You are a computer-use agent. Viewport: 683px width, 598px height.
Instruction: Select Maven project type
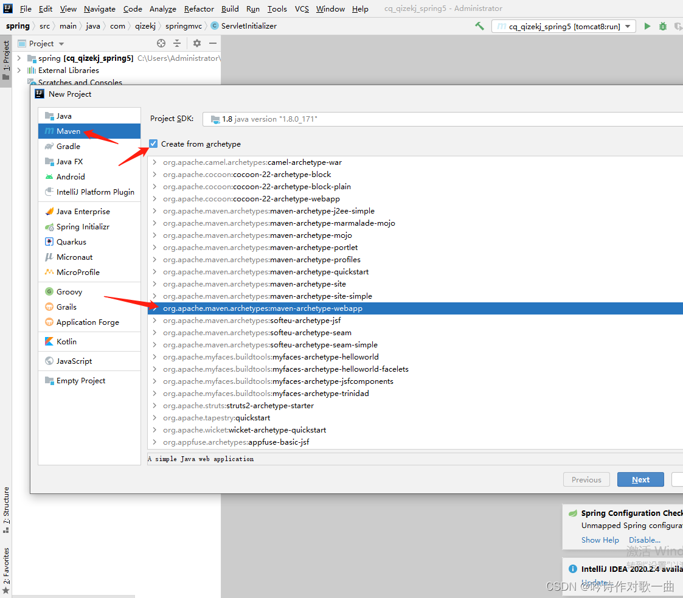89,131
